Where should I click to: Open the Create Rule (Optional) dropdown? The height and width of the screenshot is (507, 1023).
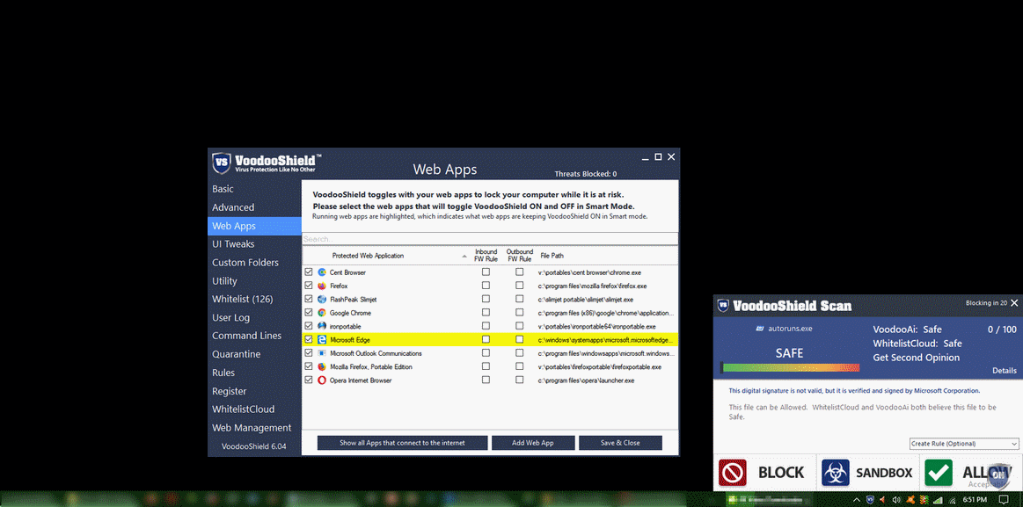coord(964,444)
